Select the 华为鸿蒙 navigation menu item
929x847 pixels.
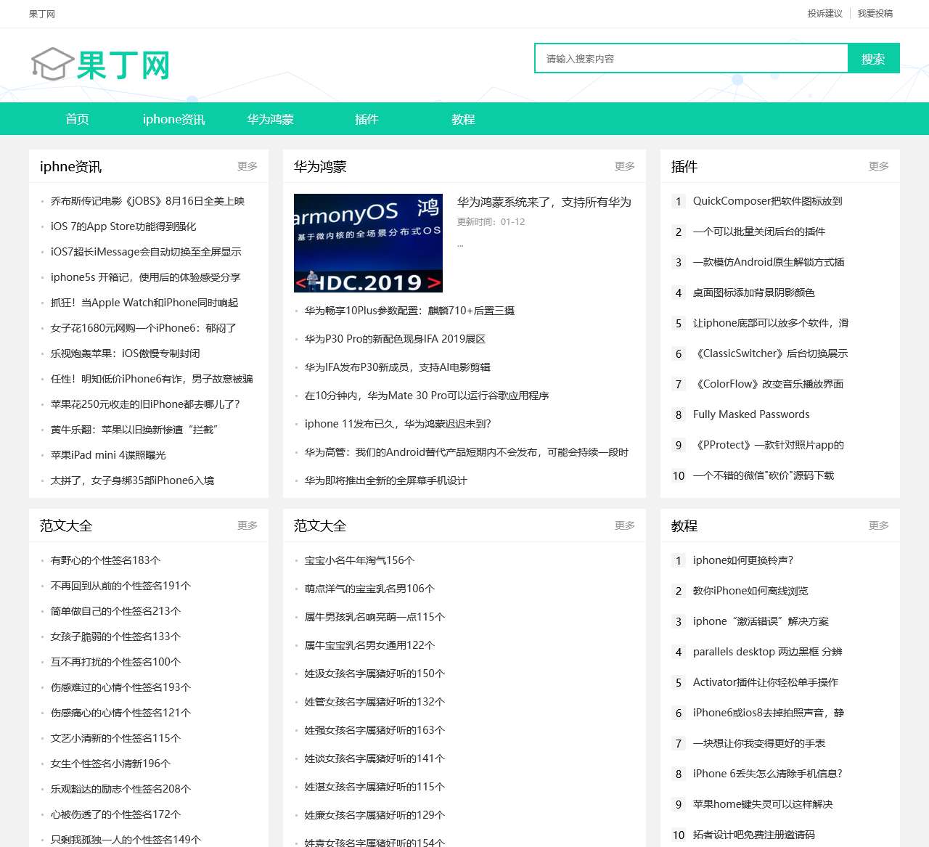point(270,119)
